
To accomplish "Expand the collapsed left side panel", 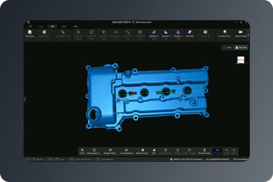I will click(25, 99).
